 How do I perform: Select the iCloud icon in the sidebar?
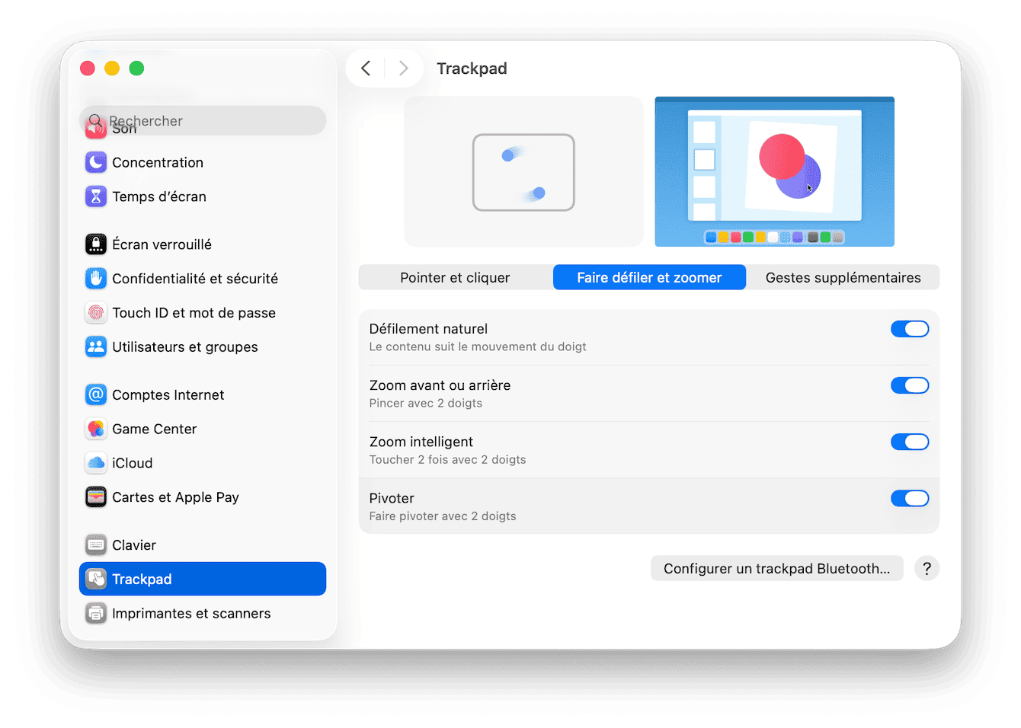132,462
